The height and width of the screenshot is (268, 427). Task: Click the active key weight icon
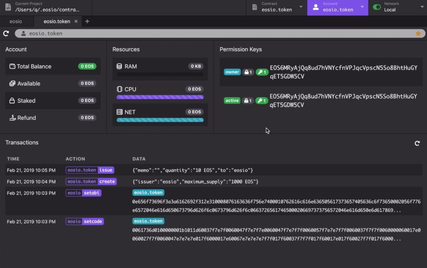262,101
